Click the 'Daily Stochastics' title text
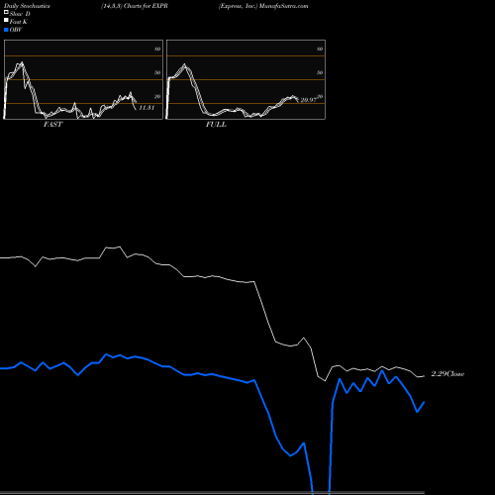This screenshot has height=495, width=495. 27,6
